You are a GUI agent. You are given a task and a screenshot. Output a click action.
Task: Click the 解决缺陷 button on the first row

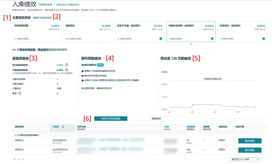coord(250,141)
